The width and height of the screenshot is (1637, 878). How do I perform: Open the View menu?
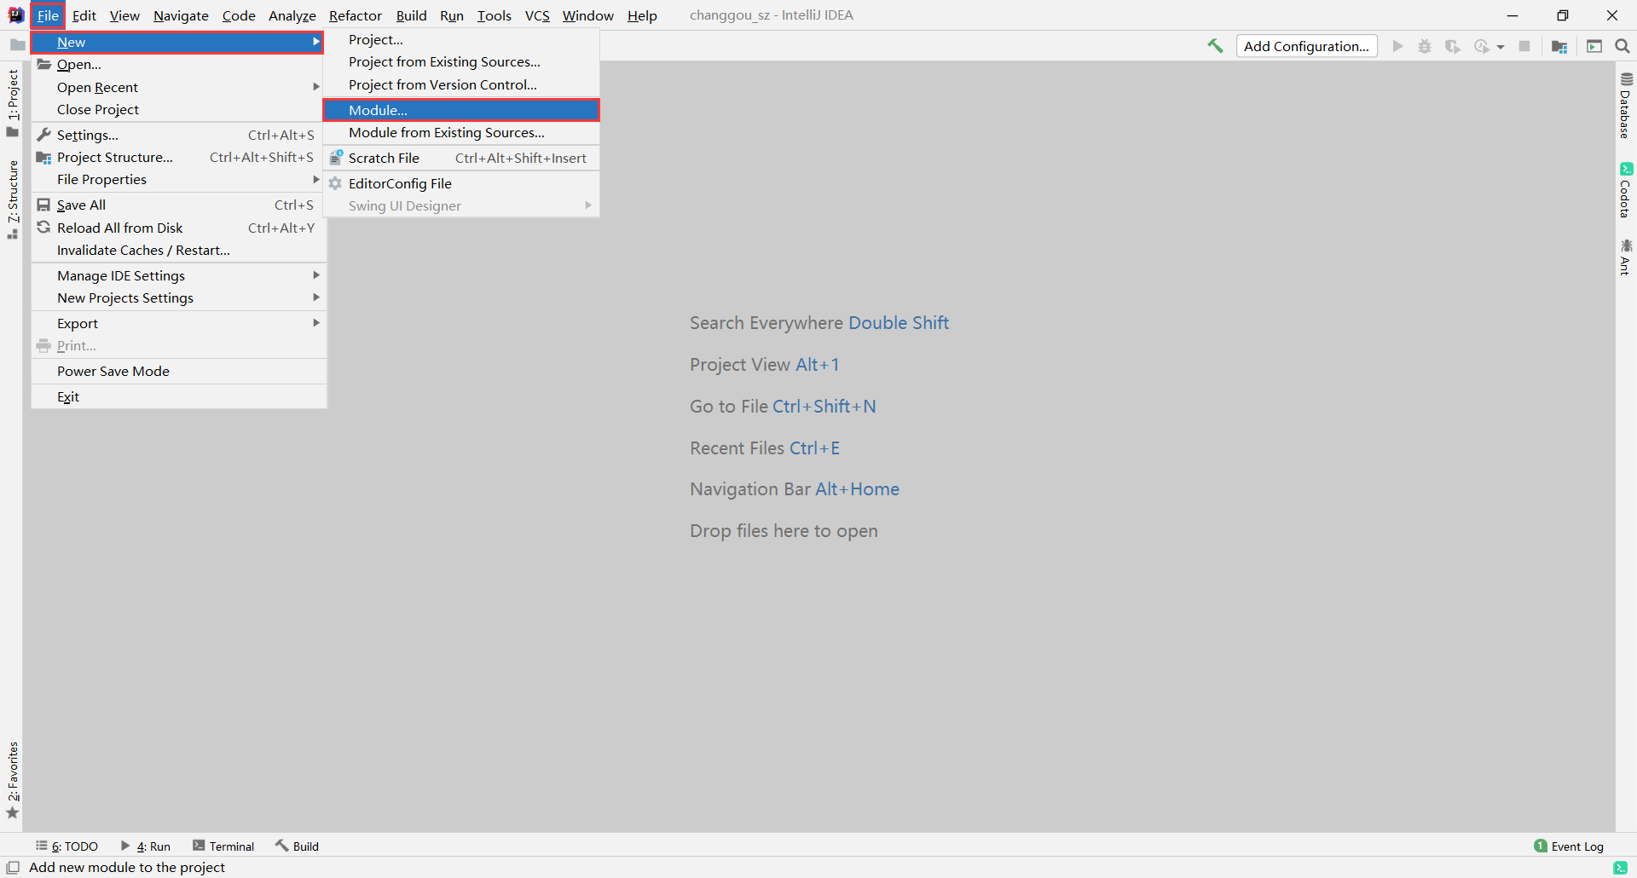point(124,15)
